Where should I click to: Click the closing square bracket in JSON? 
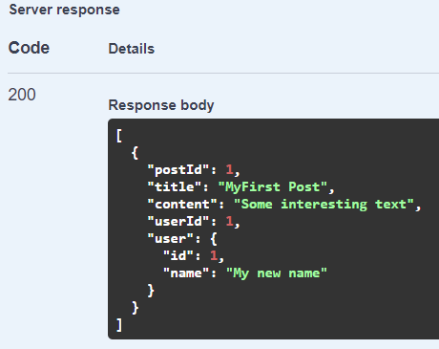pyautogui.click(x=119, y=325)
